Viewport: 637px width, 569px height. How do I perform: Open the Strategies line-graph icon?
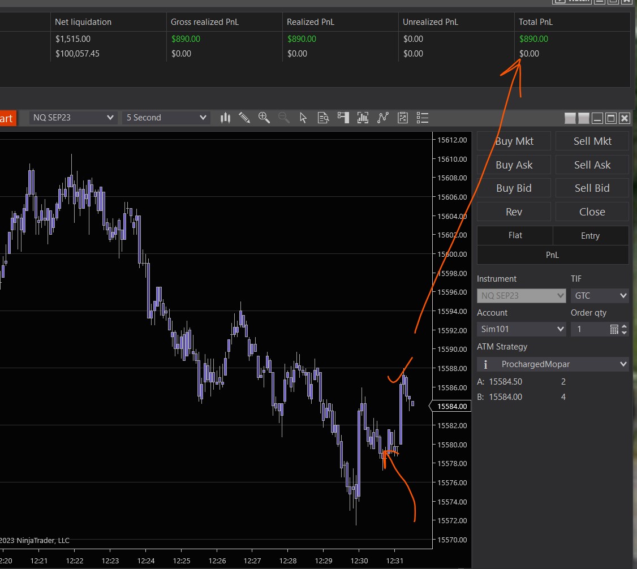[x=383, y=118]
